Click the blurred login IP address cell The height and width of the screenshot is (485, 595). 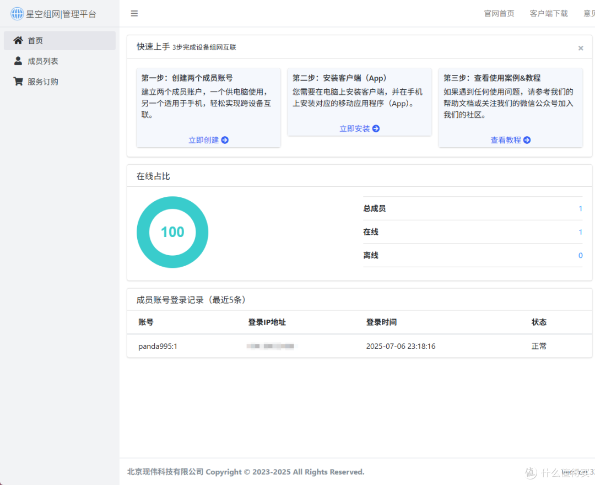pyautogui.click(x=270, y=346)
